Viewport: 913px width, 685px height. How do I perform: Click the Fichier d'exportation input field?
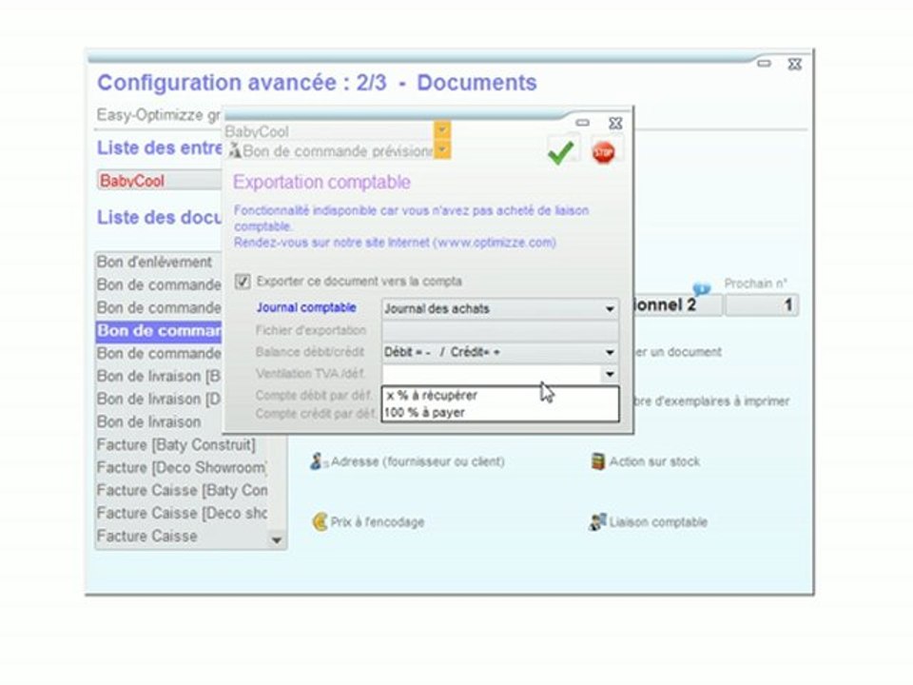pos(500,330)
